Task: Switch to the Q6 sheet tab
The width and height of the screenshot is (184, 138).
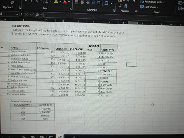Action: pyautogui.click(x=42, y=137)
